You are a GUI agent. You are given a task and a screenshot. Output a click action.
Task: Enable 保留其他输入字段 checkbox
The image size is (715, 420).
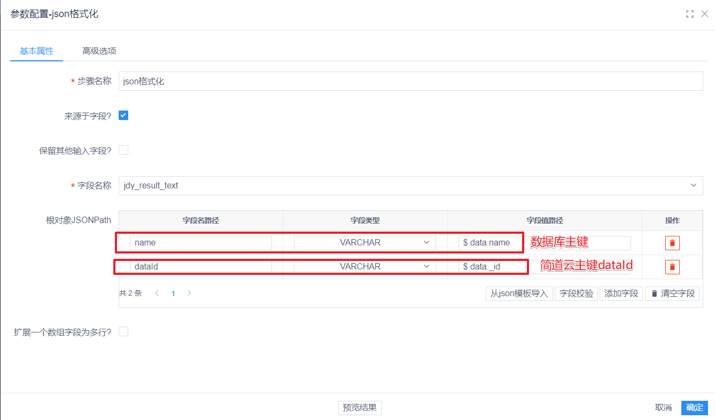click(x=123, y=150)
